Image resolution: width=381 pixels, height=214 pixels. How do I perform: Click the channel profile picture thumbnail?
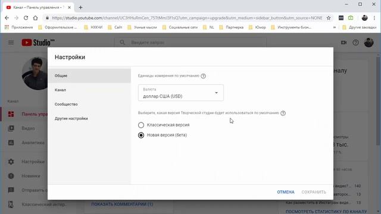35,73
